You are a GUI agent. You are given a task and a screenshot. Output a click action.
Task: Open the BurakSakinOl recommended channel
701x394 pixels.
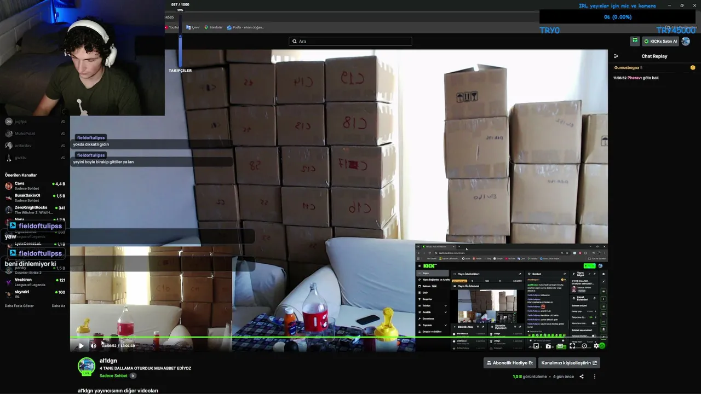[35, 198]
